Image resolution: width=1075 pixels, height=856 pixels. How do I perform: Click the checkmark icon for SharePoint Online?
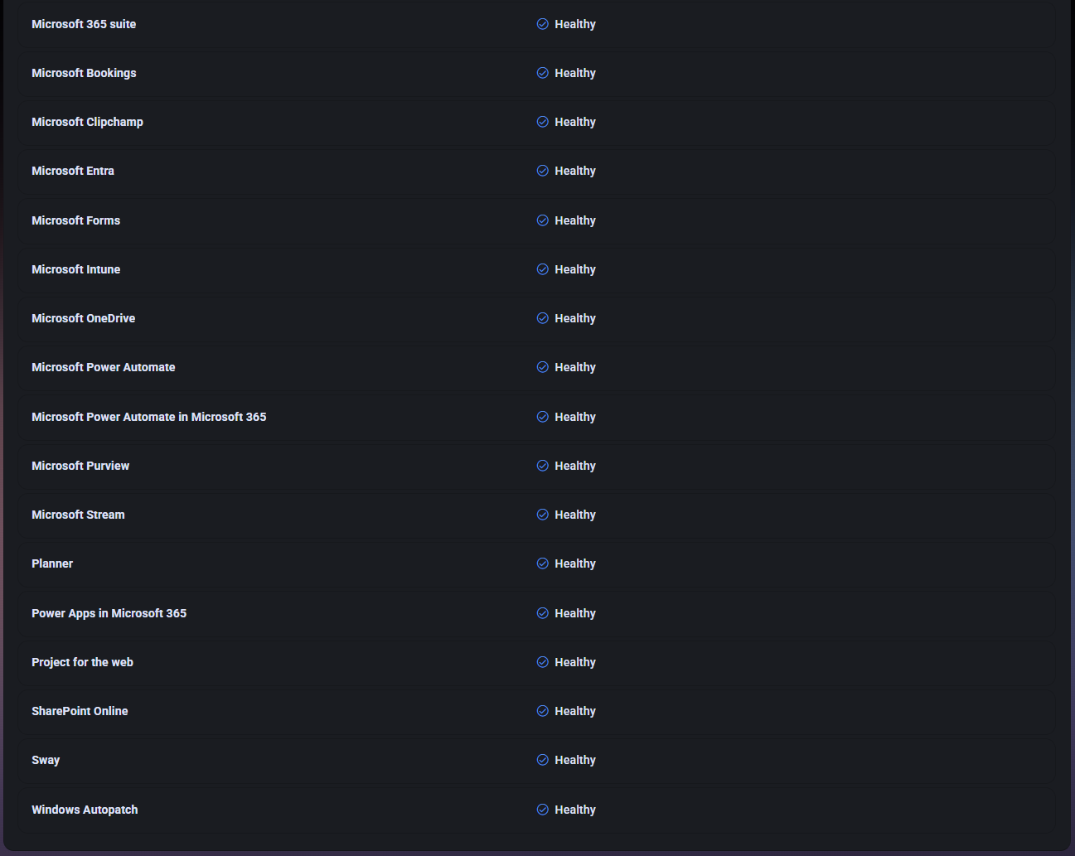tap(542, 711)
